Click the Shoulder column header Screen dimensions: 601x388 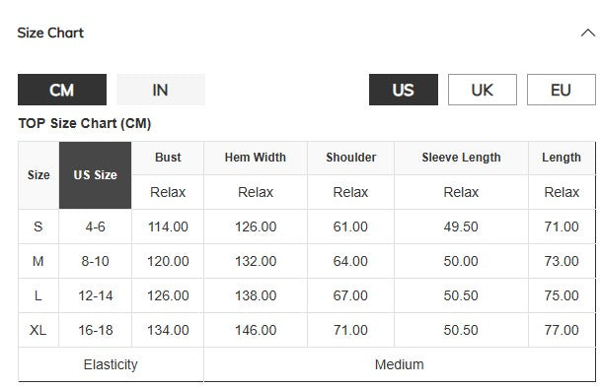[x=350, y=158]
